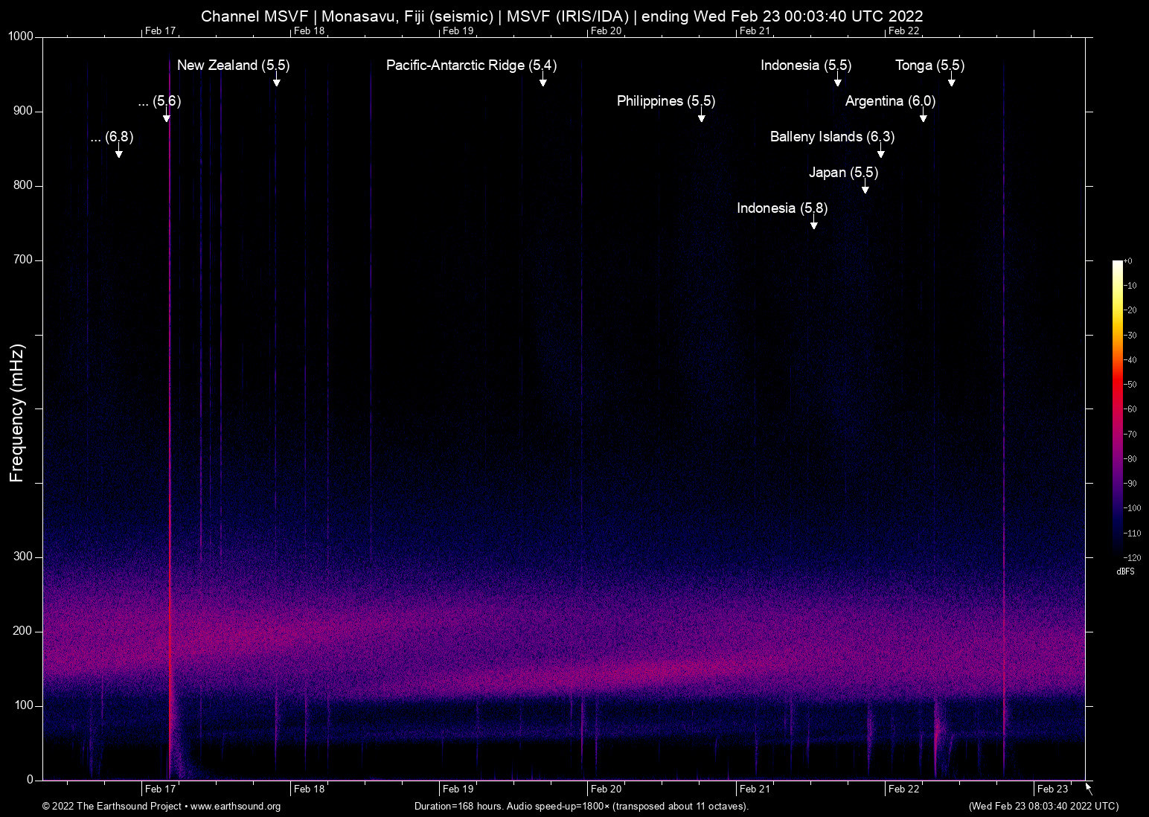The width and height of the screenshot is (1149, 817).
Task: Click the Balleny Islands (6.3) event arrow
Action: [881, 153]
